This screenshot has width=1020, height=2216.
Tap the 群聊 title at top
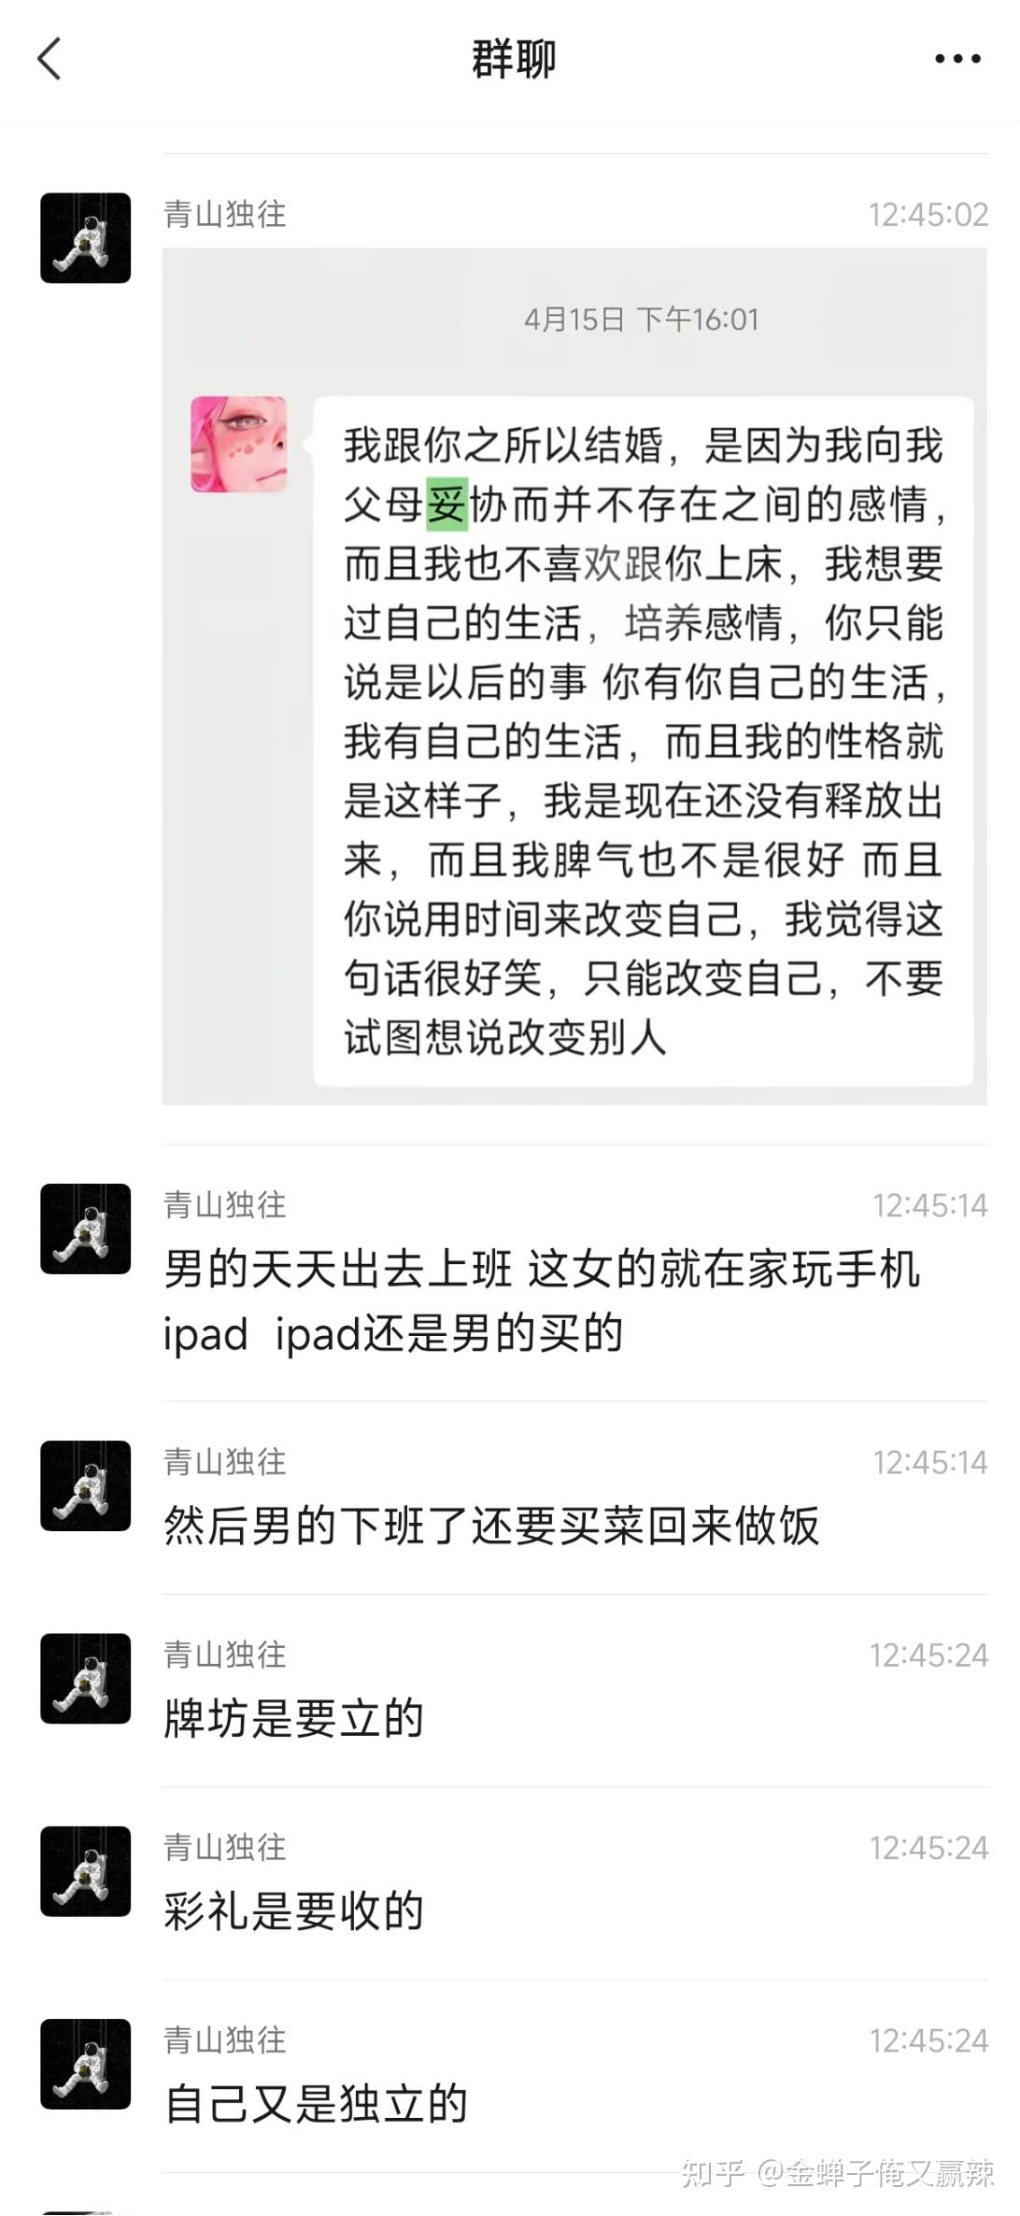click(513, 60)
